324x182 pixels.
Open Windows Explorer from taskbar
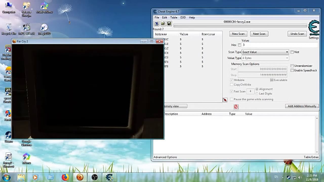click(21, 177)
